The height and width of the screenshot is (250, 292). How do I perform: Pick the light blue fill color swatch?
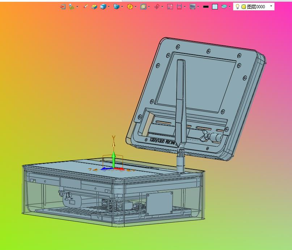coord(215,7)
